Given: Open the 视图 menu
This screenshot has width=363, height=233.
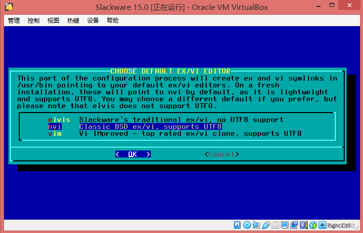Looking at the screenshot, I should 53,21.
